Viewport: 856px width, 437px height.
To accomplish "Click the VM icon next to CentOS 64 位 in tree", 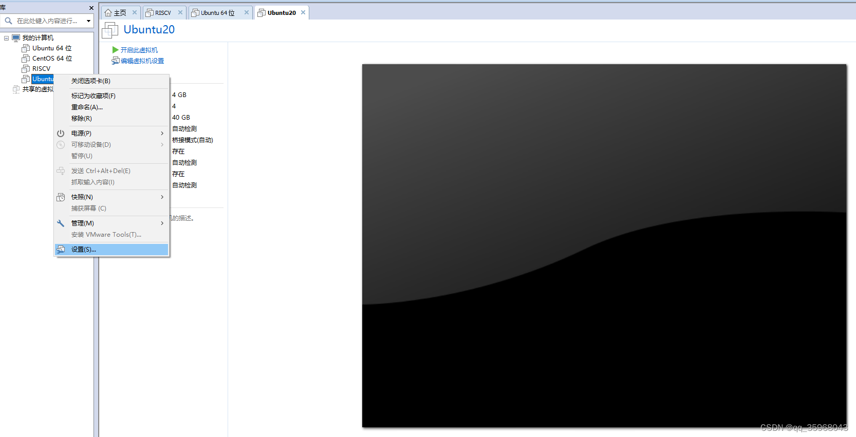I will (26, 59).
